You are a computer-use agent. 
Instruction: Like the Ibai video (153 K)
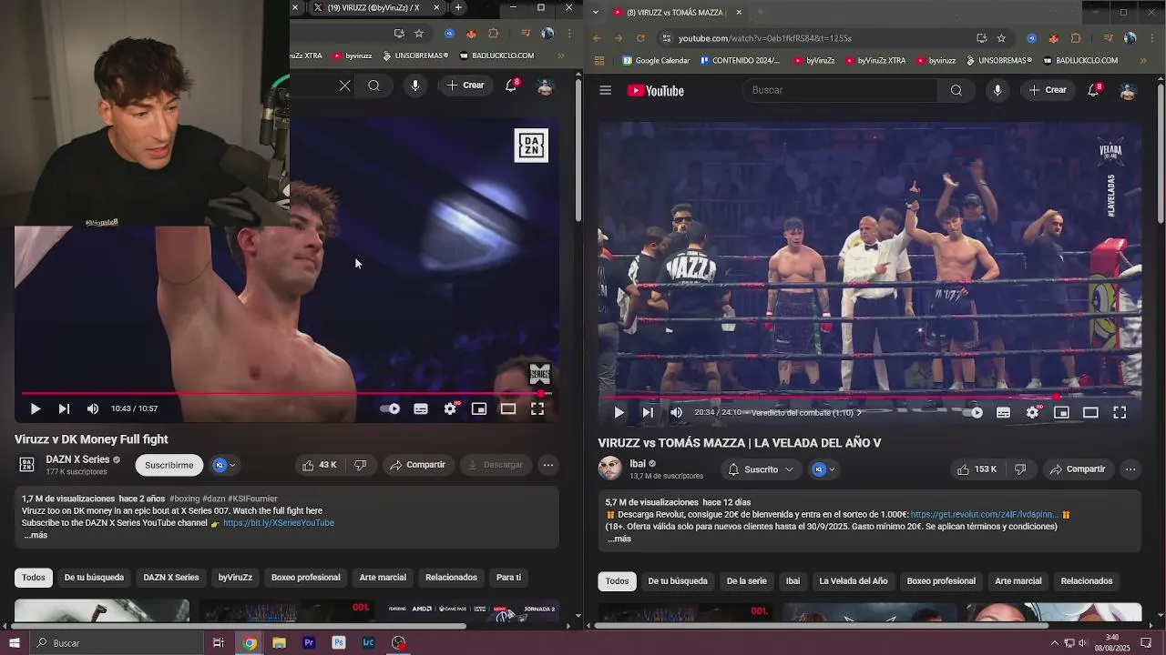976,469
